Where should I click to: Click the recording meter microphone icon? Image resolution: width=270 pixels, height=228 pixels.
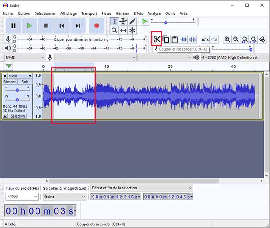tap(8, 39)
